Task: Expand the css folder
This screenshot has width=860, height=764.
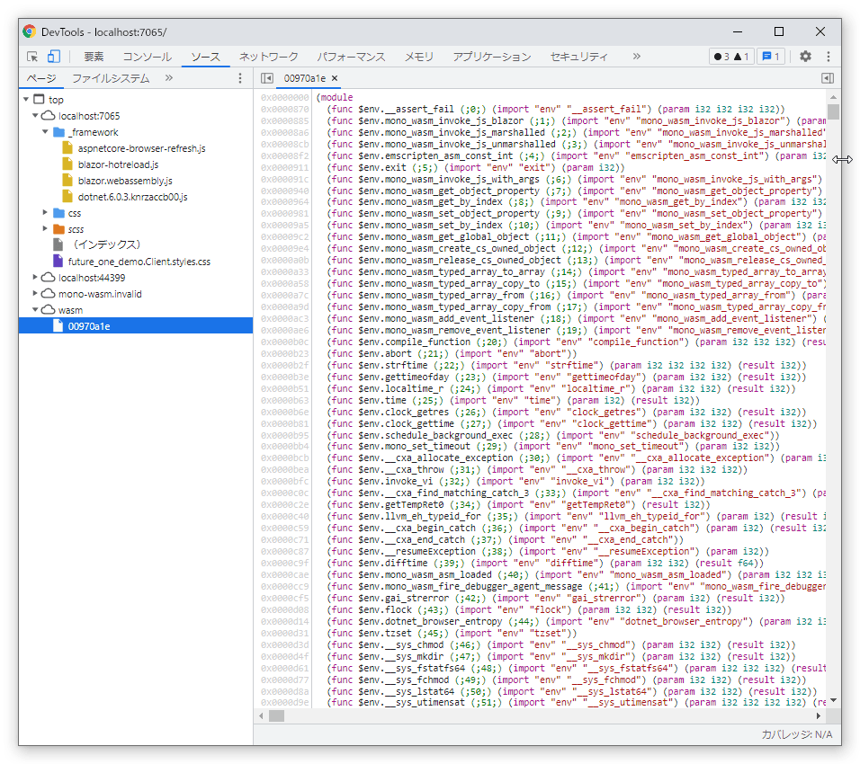Action: [x=46, y=213]
